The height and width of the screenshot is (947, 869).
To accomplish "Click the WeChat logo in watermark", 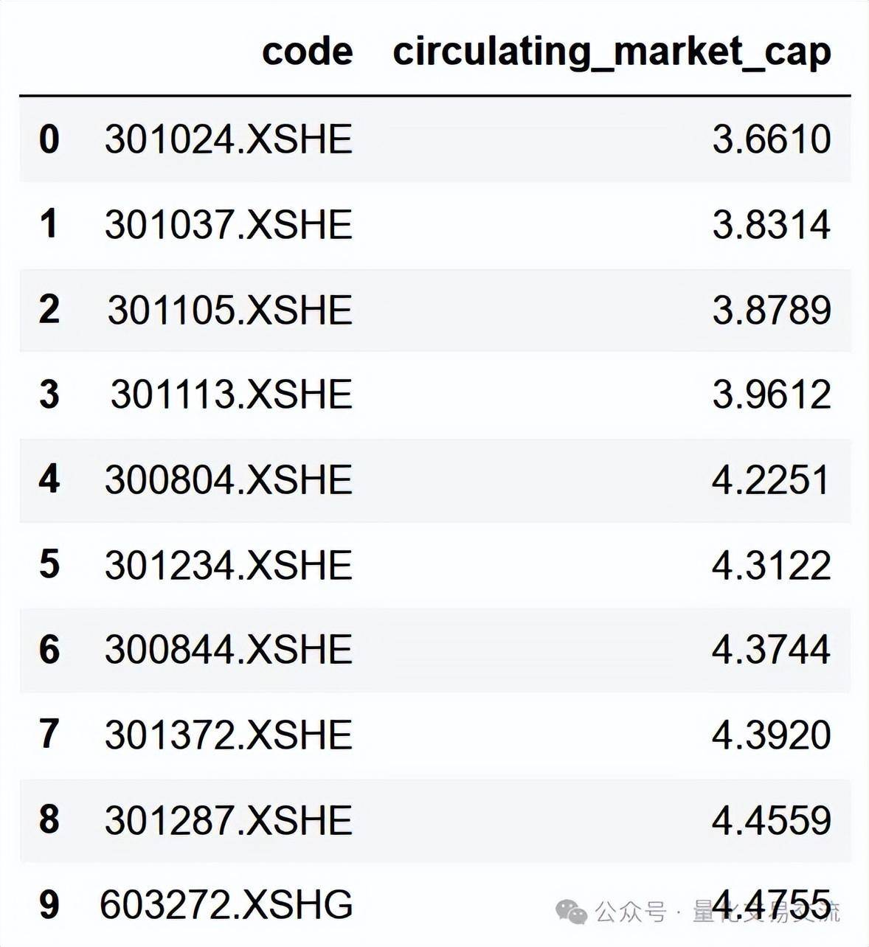I will point(572,912).
